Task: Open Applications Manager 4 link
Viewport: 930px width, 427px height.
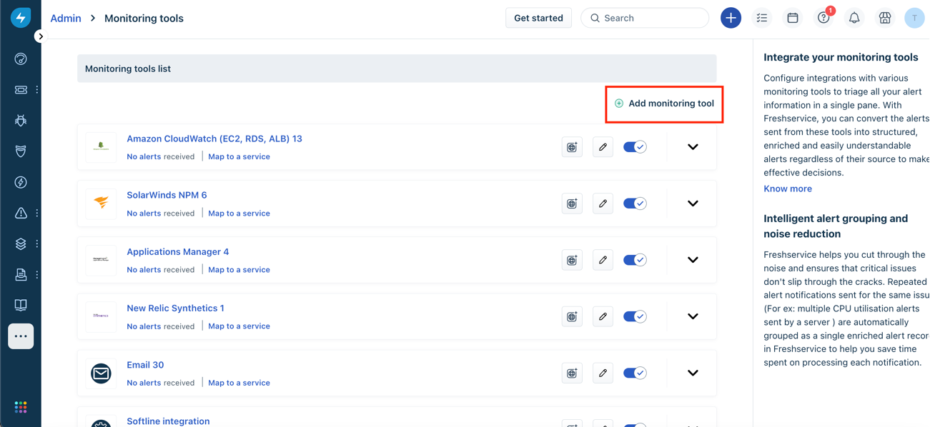Action: pyautogui.click(x=178, y=251)
